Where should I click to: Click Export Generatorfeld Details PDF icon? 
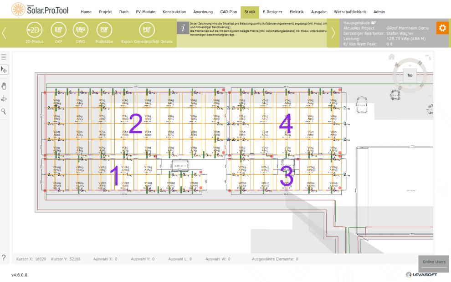click(x=147, y=31)
